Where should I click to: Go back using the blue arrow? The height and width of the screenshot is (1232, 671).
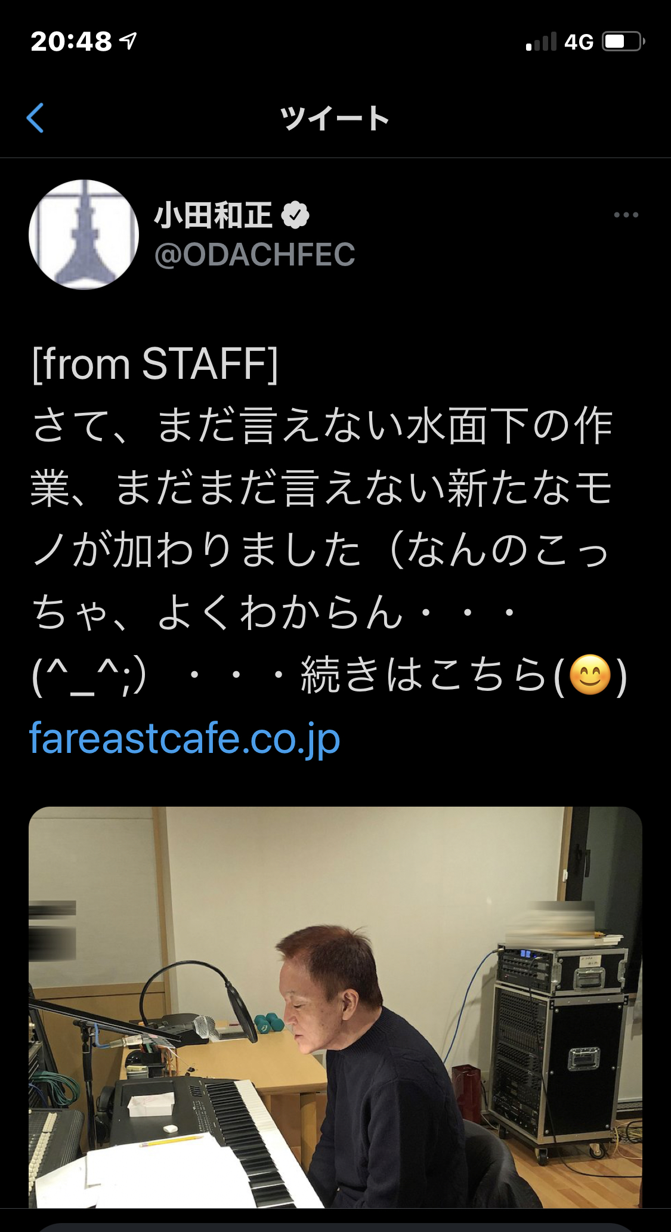[x=35, y=118]
